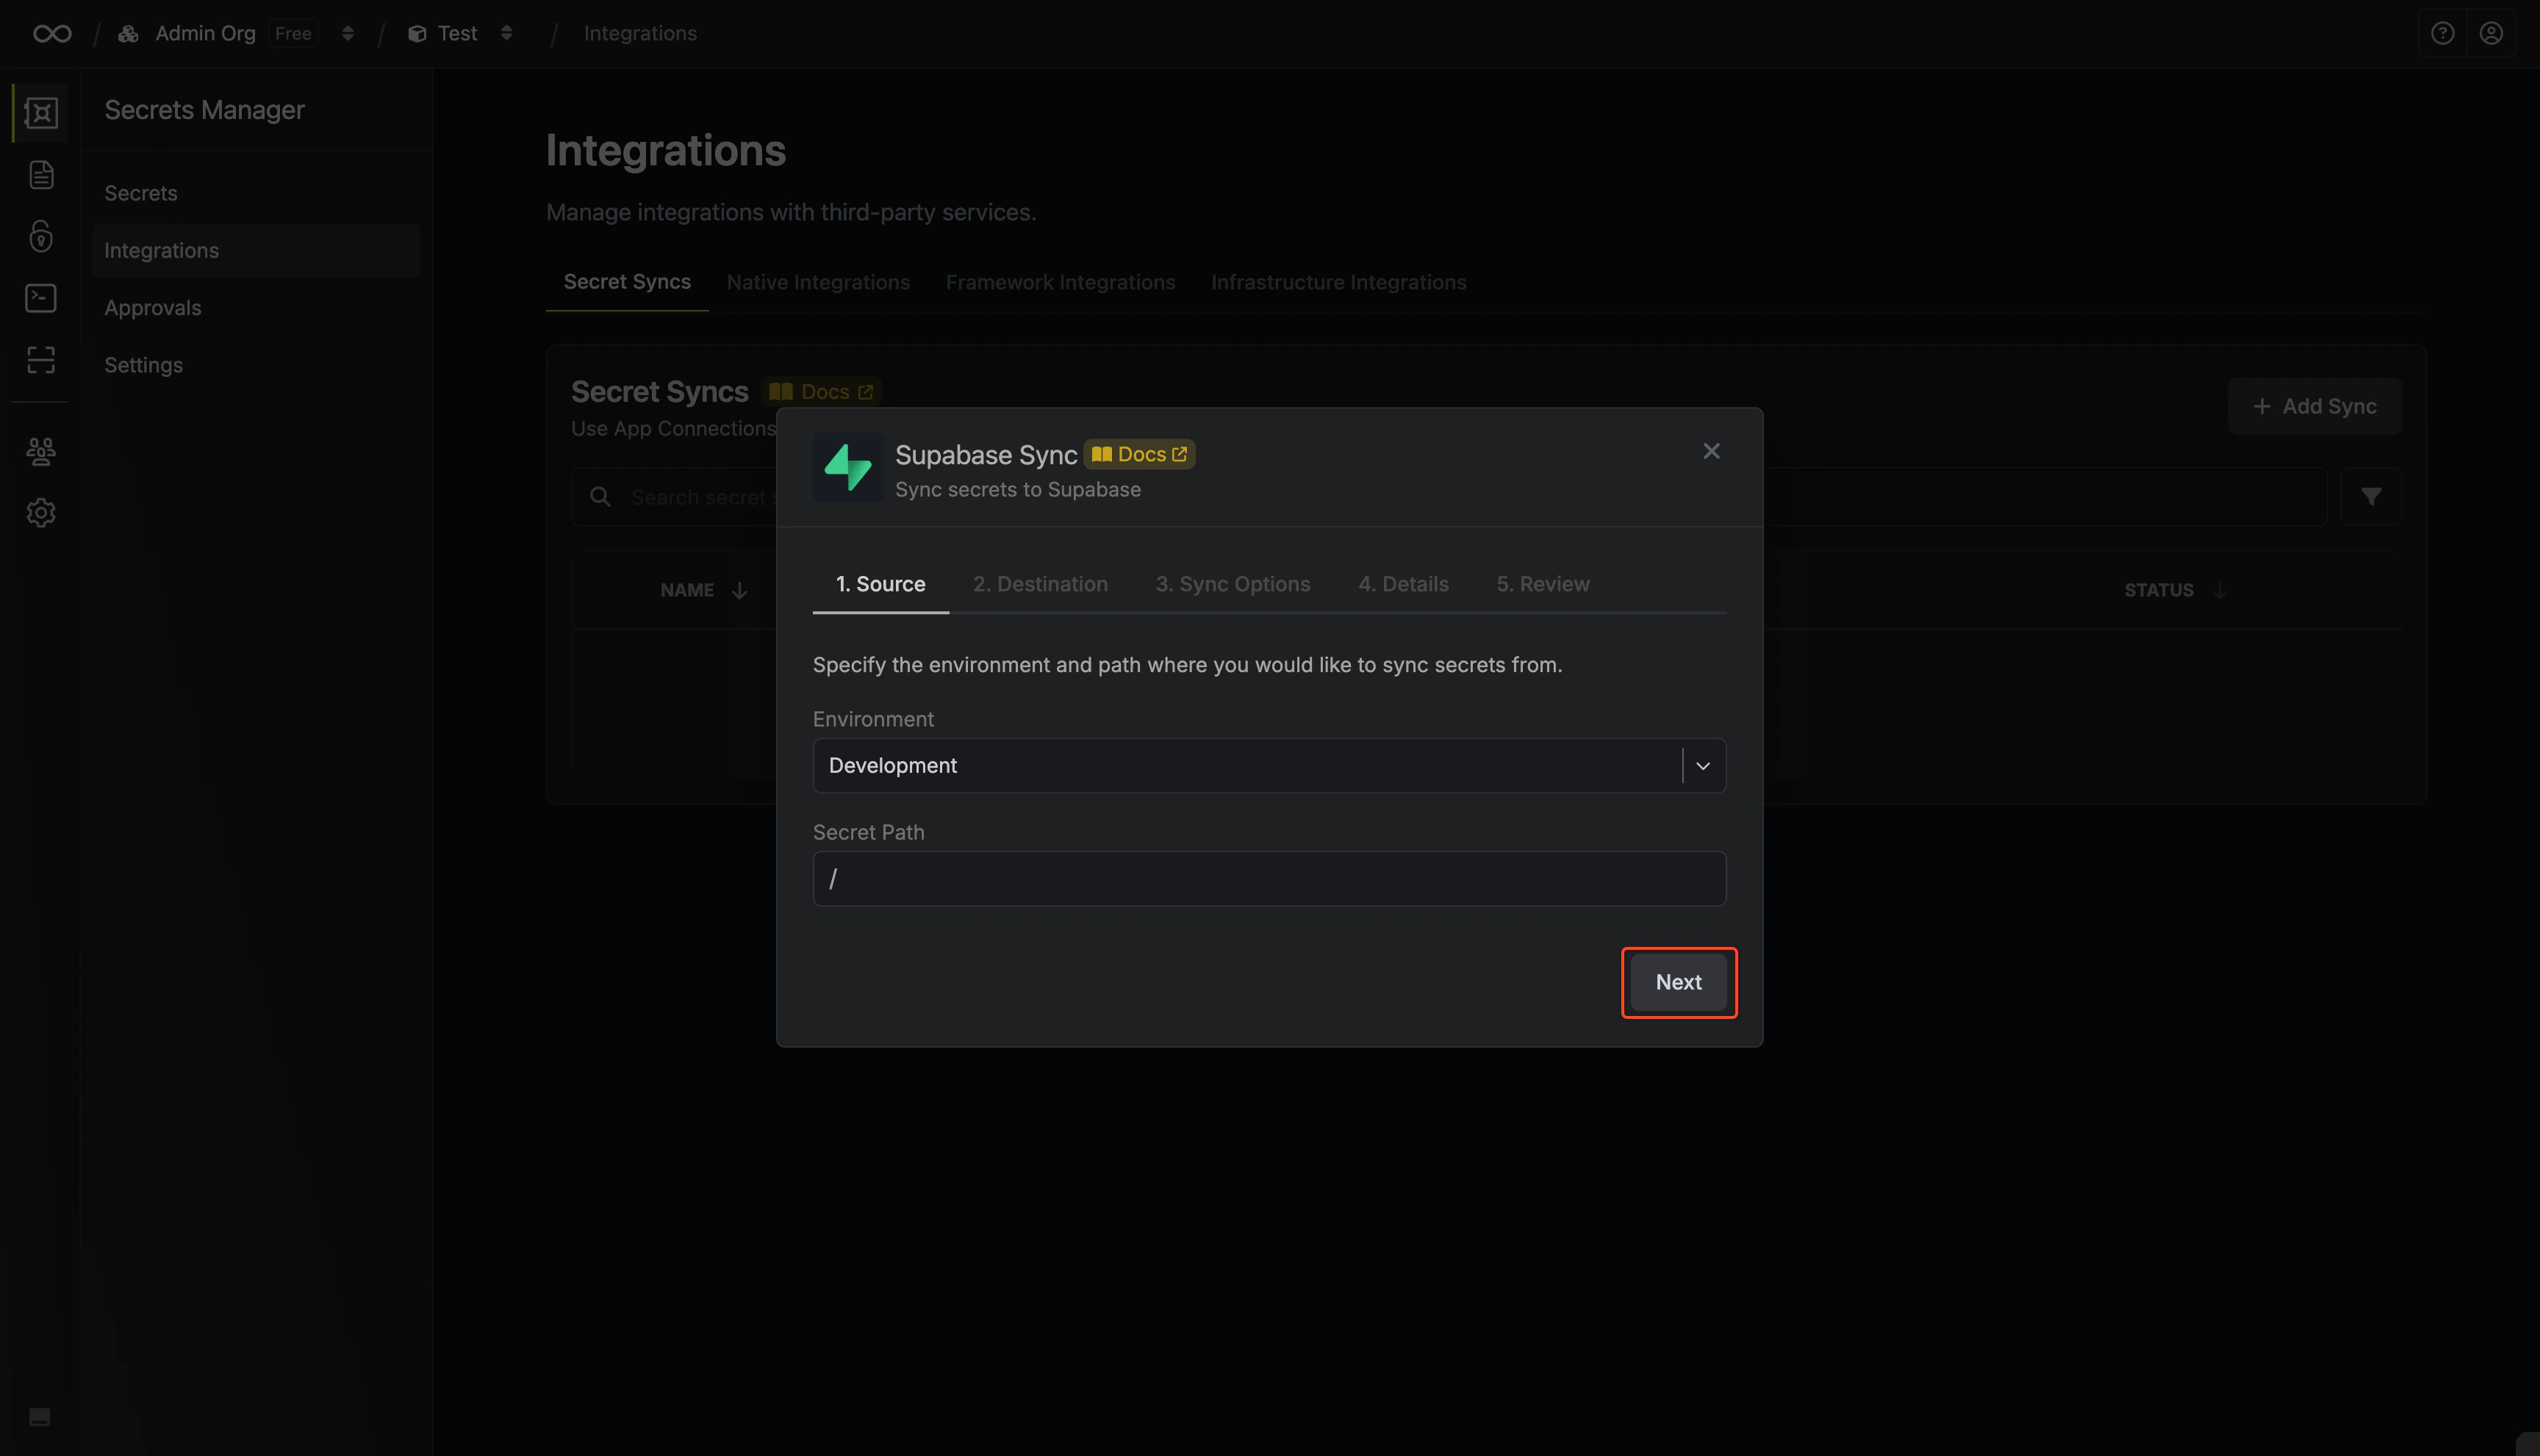Image resolution: width=2540 pixels, height=1456 pixels.
Task: Click the Admin Org breadcrumb name
Action: pyautogui.click(x=205, y=33)
